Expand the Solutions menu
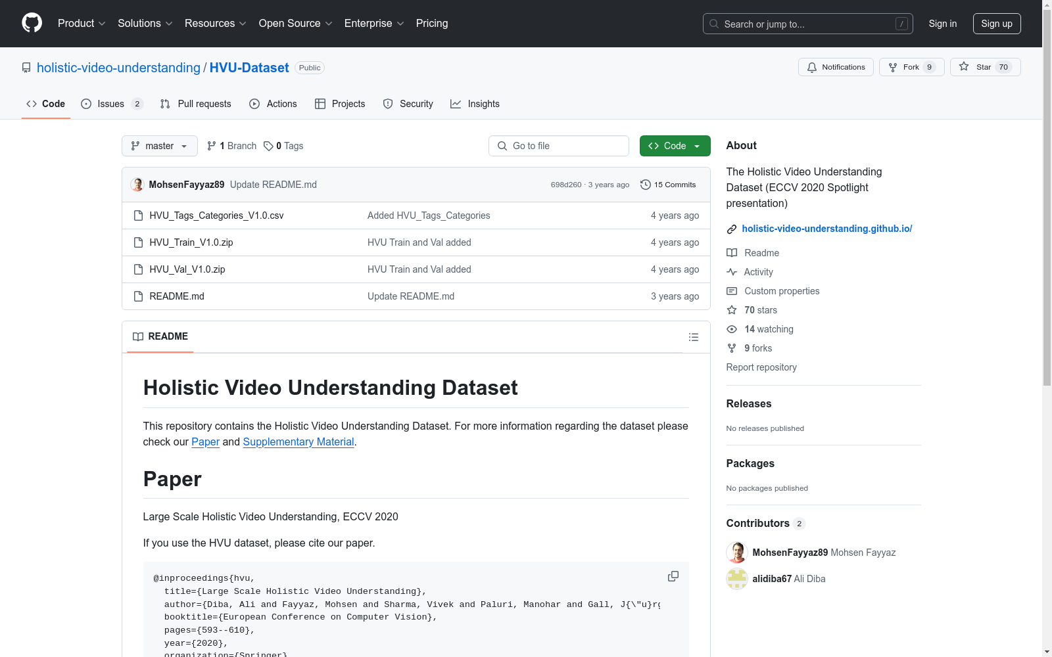The image size is (1052, 657). click(x=145, y=23)
